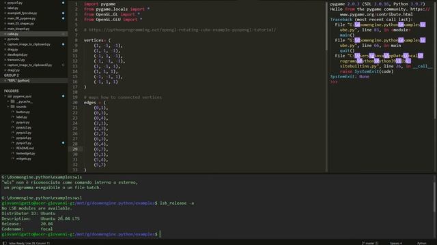This screenshot has width=437, height=245.
Task: Click the GROUP 2 heading
Action: tap(11, 76)
